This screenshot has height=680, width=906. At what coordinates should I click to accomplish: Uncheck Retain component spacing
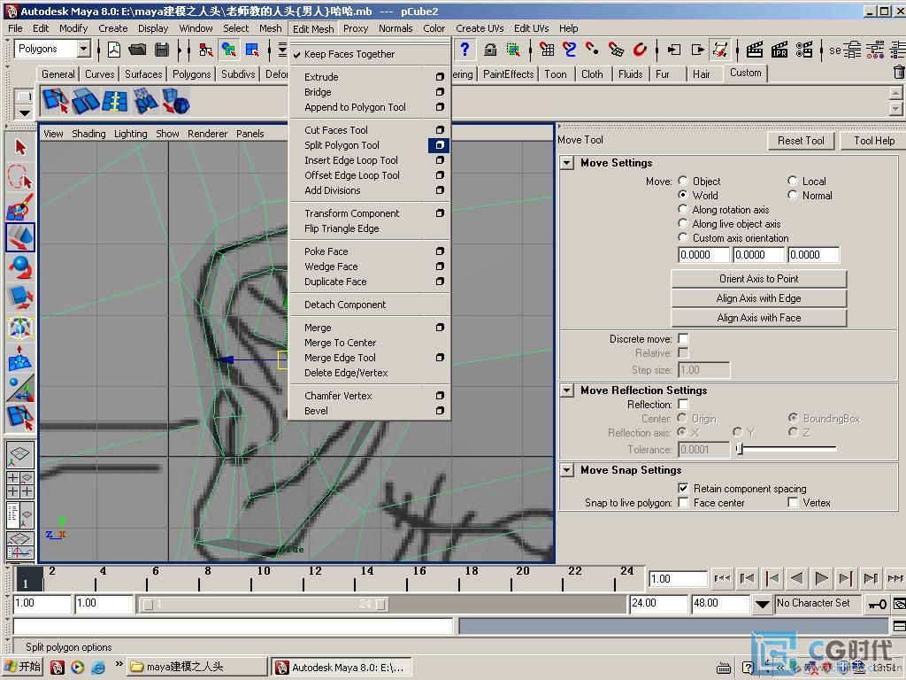point(684,488)
